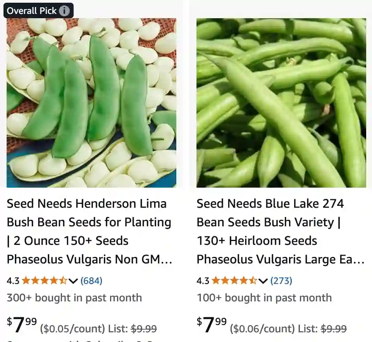This screenshot has height=342, width=372.
Task: Open the 273 reviews for Blue Lake 274
Action: click(x=282, y=281)
